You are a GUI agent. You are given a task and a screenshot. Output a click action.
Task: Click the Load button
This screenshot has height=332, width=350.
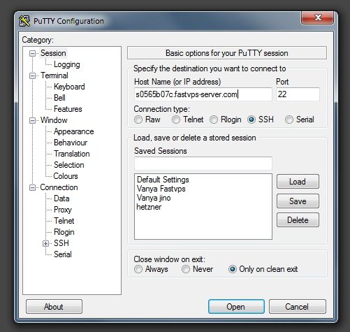pyautogui.click(x=298, y=182)
